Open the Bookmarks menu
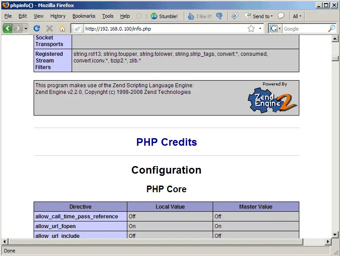 [84, 16]
